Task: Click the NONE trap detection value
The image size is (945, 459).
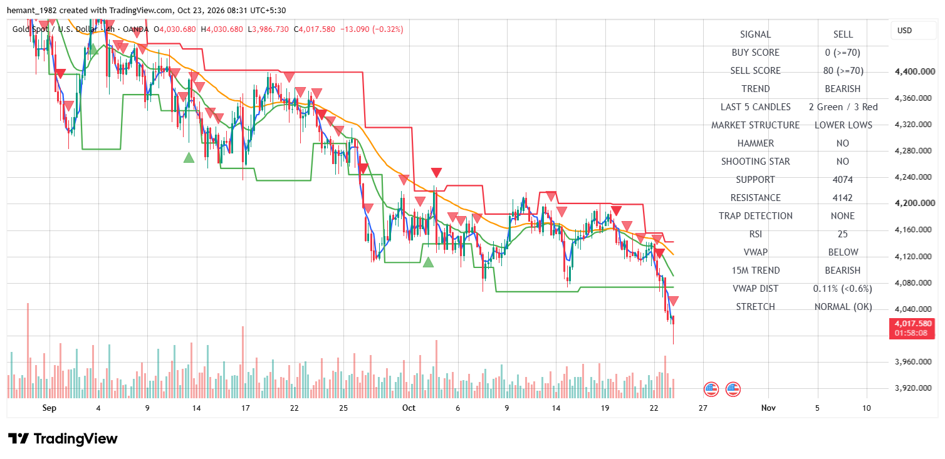Action: [x=843, y=216]
